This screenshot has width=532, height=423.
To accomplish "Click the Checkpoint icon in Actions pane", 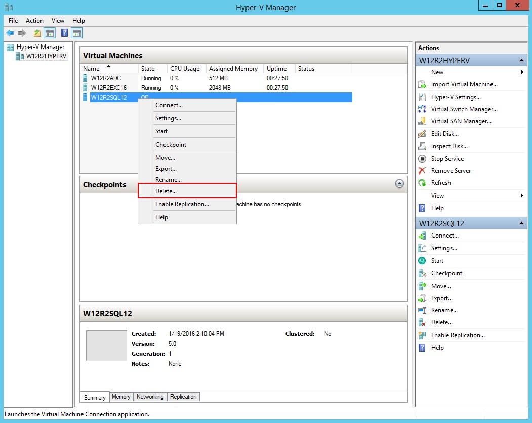I will (422, 273).
